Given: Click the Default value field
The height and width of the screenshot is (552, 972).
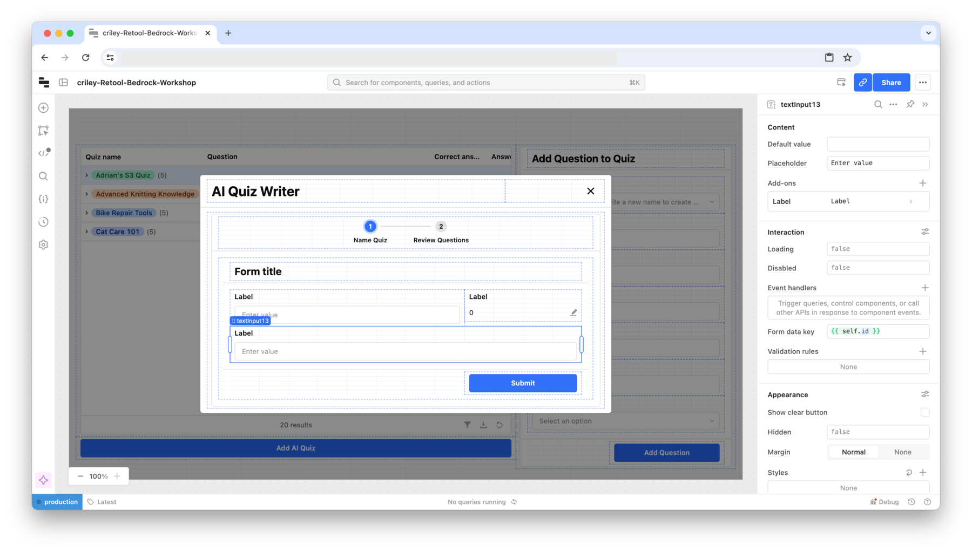Looking at the screenshot, I should tap(878, 144).
